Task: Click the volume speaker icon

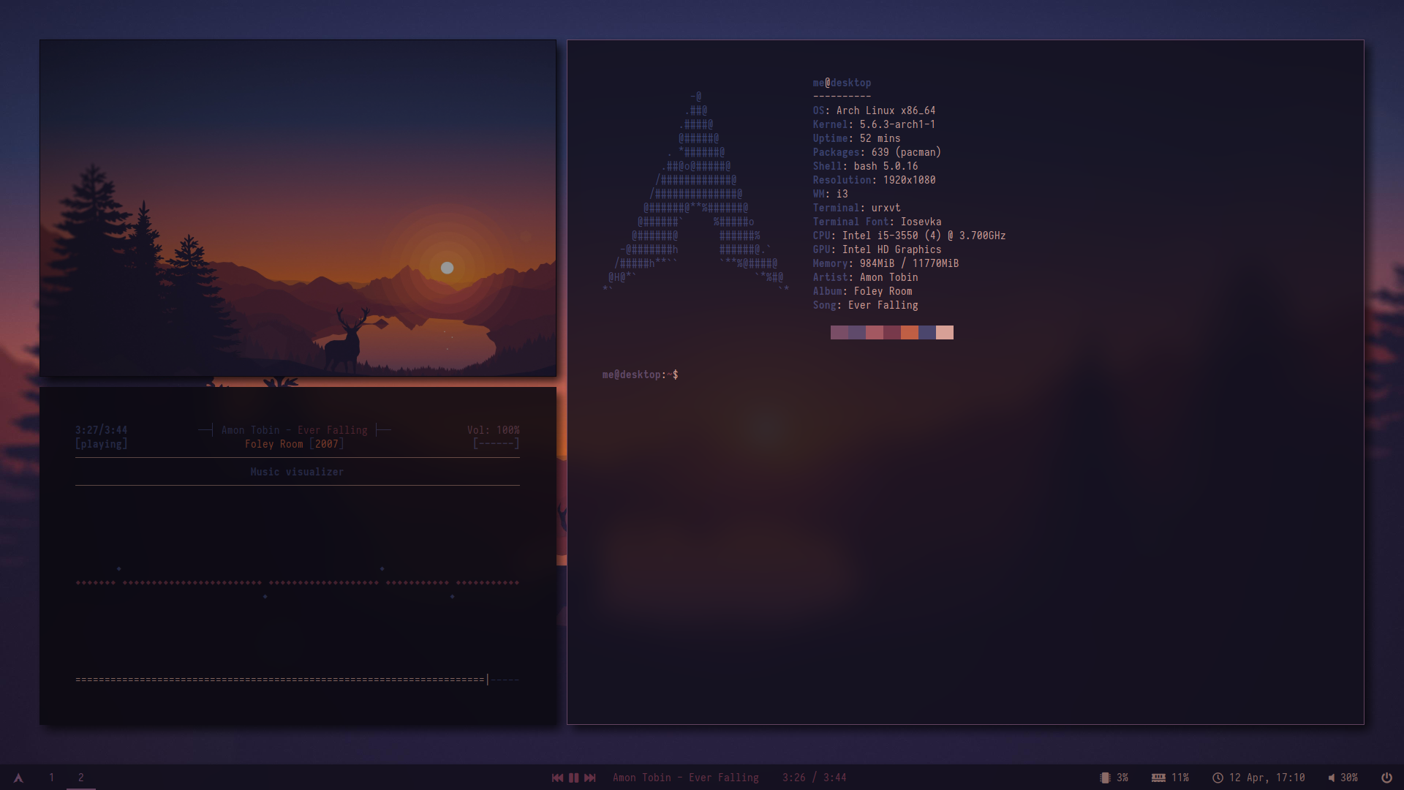Action: click(1332, 778)
